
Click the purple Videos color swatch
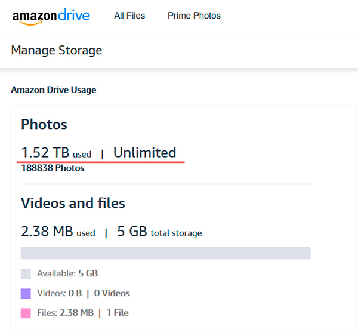[26, 293]
